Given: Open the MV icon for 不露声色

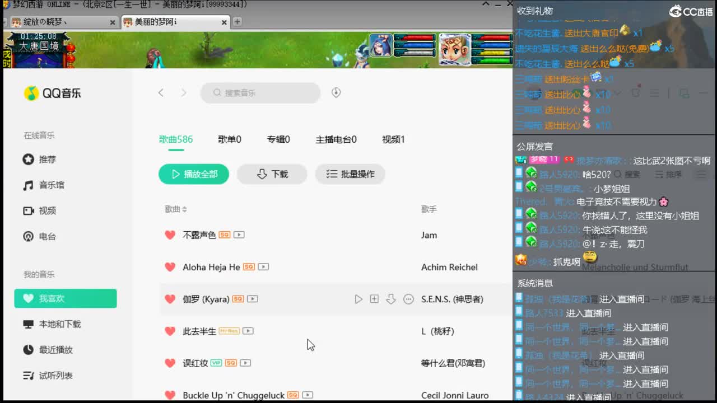Looking at the screenshot, I should tap(239, 235).
